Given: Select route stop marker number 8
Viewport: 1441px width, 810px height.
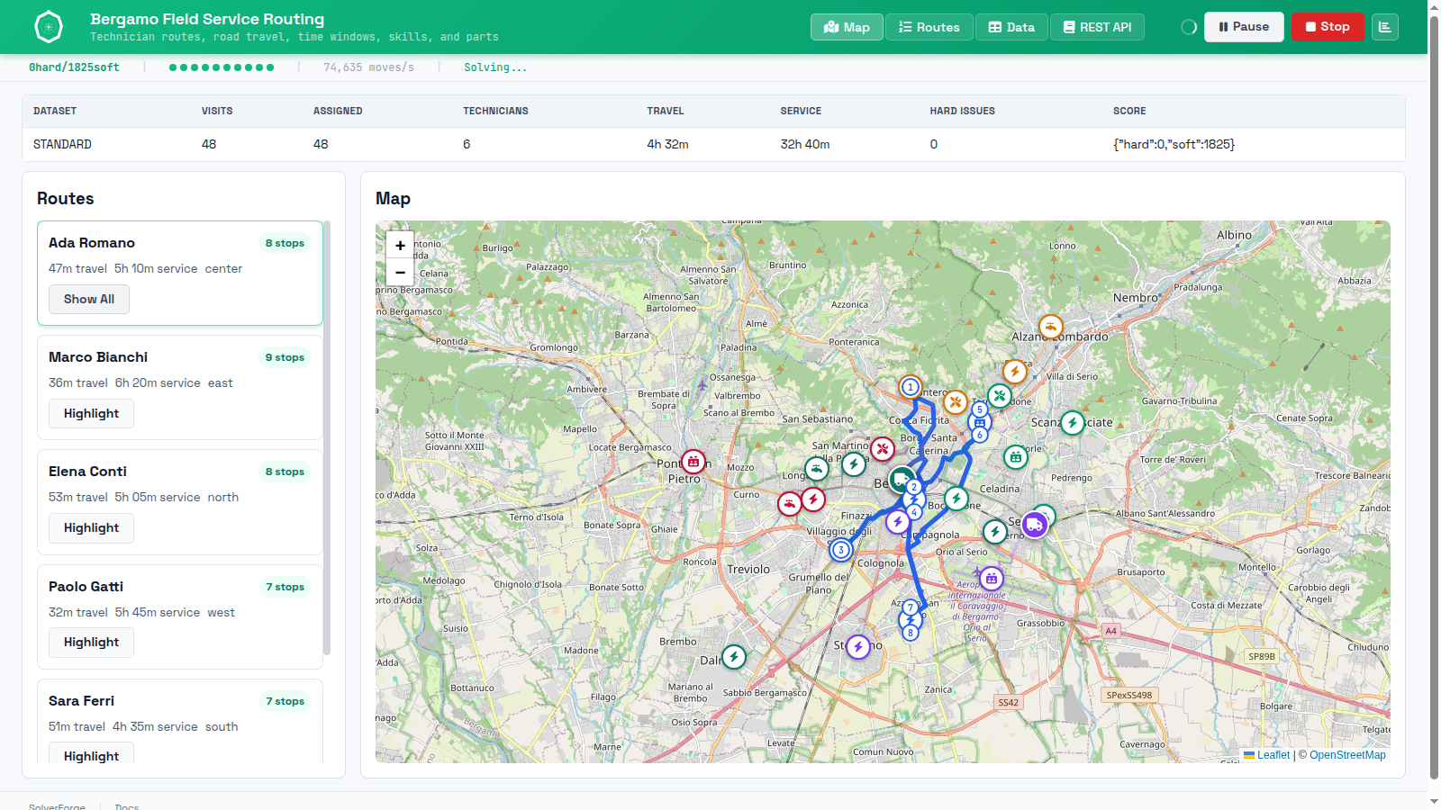Looking at the screenshot, I should (x=911, y=633).
